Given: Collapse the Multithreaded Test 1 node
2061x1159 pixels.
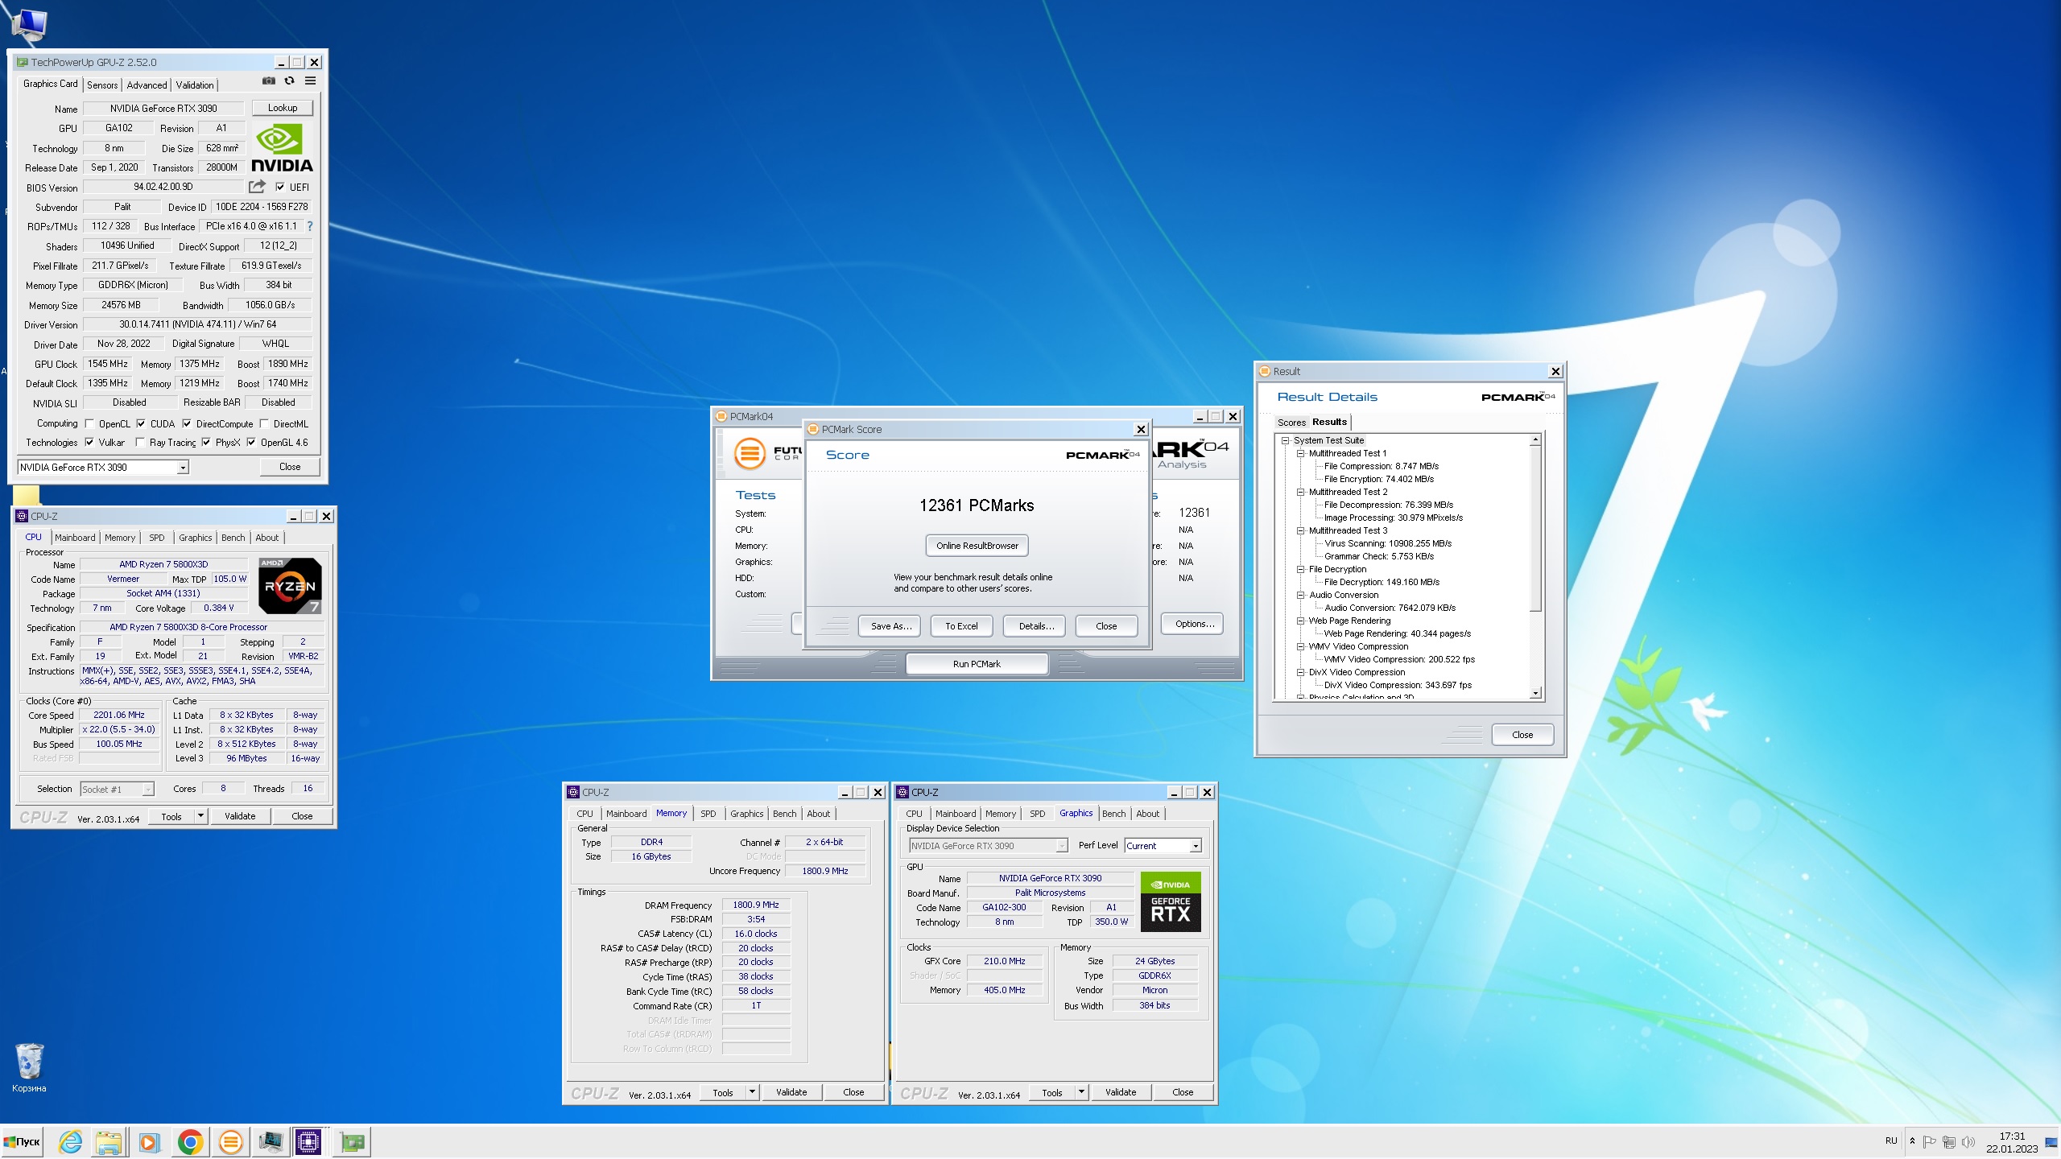Looking at the screenshot, I should [1300, 454].
